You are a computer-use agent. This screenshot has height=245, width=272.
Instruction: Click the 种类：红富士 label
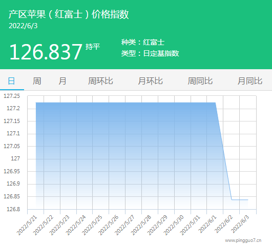[143, 42]
